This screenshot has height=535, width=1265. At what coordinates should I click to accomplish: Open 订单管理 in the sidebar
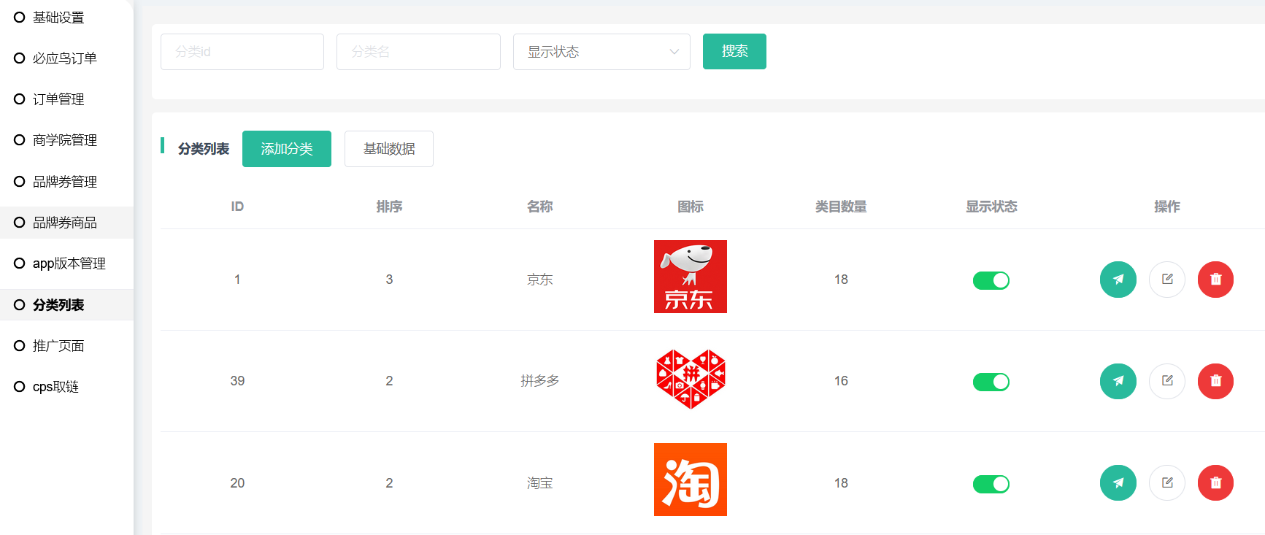[66, 99]
